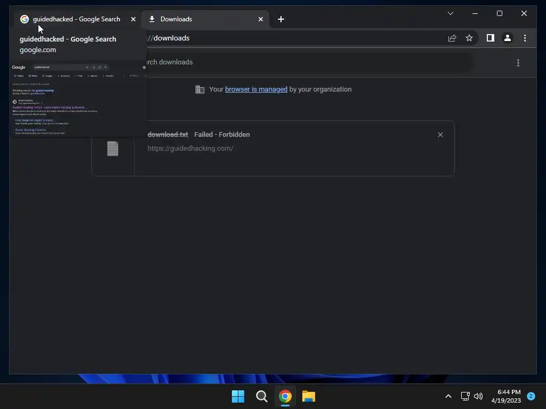546x409 pixels.
Task: Click the download icon on Downloads tab
Action: 152,19
